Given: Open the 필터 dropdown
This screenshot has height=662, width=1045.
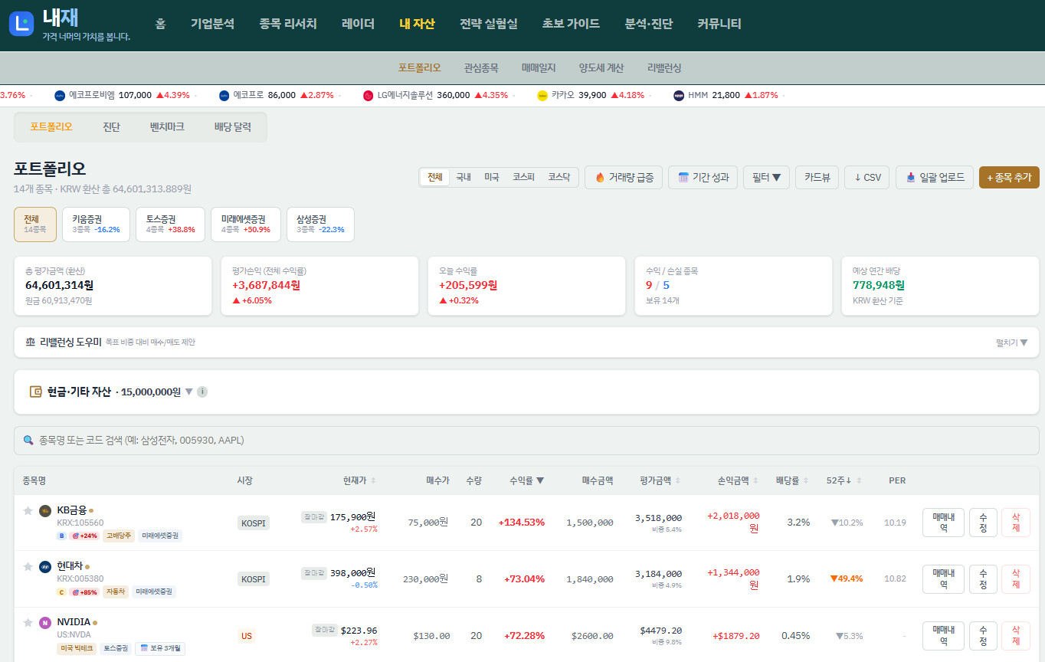Looking at the screenshot, I should (766, 177).
